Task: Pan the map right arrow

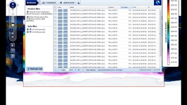Action: click(x=18, y=5)
